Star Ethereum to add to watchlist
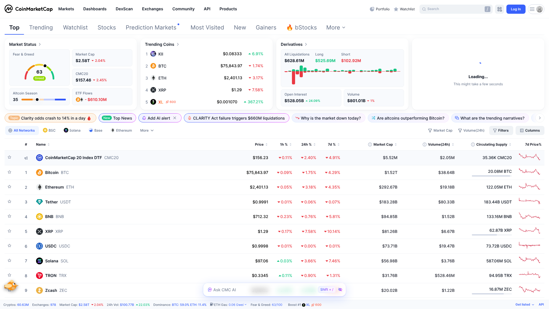The width and height of the screenshot is (549, 309). click(9, 187)
